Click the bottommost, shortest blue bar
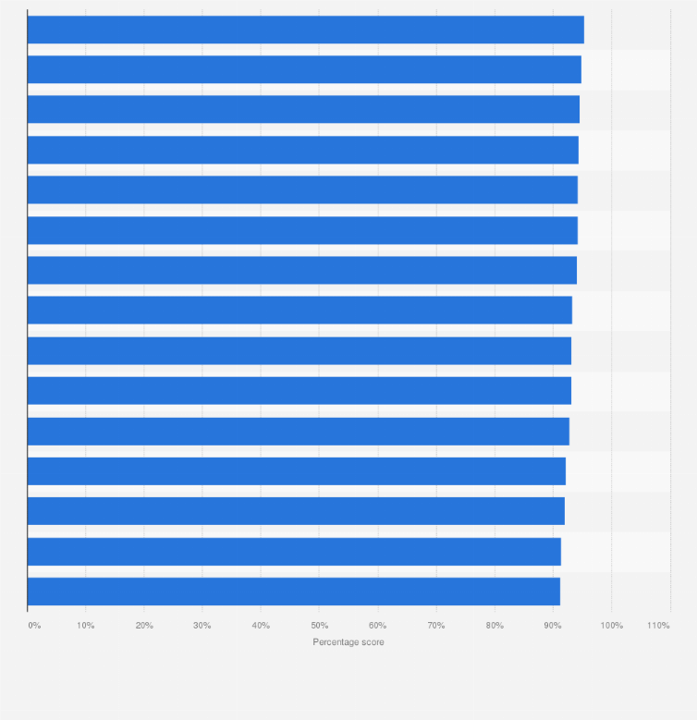The height and width of the screenshot is (720, 697). (294, 592)
